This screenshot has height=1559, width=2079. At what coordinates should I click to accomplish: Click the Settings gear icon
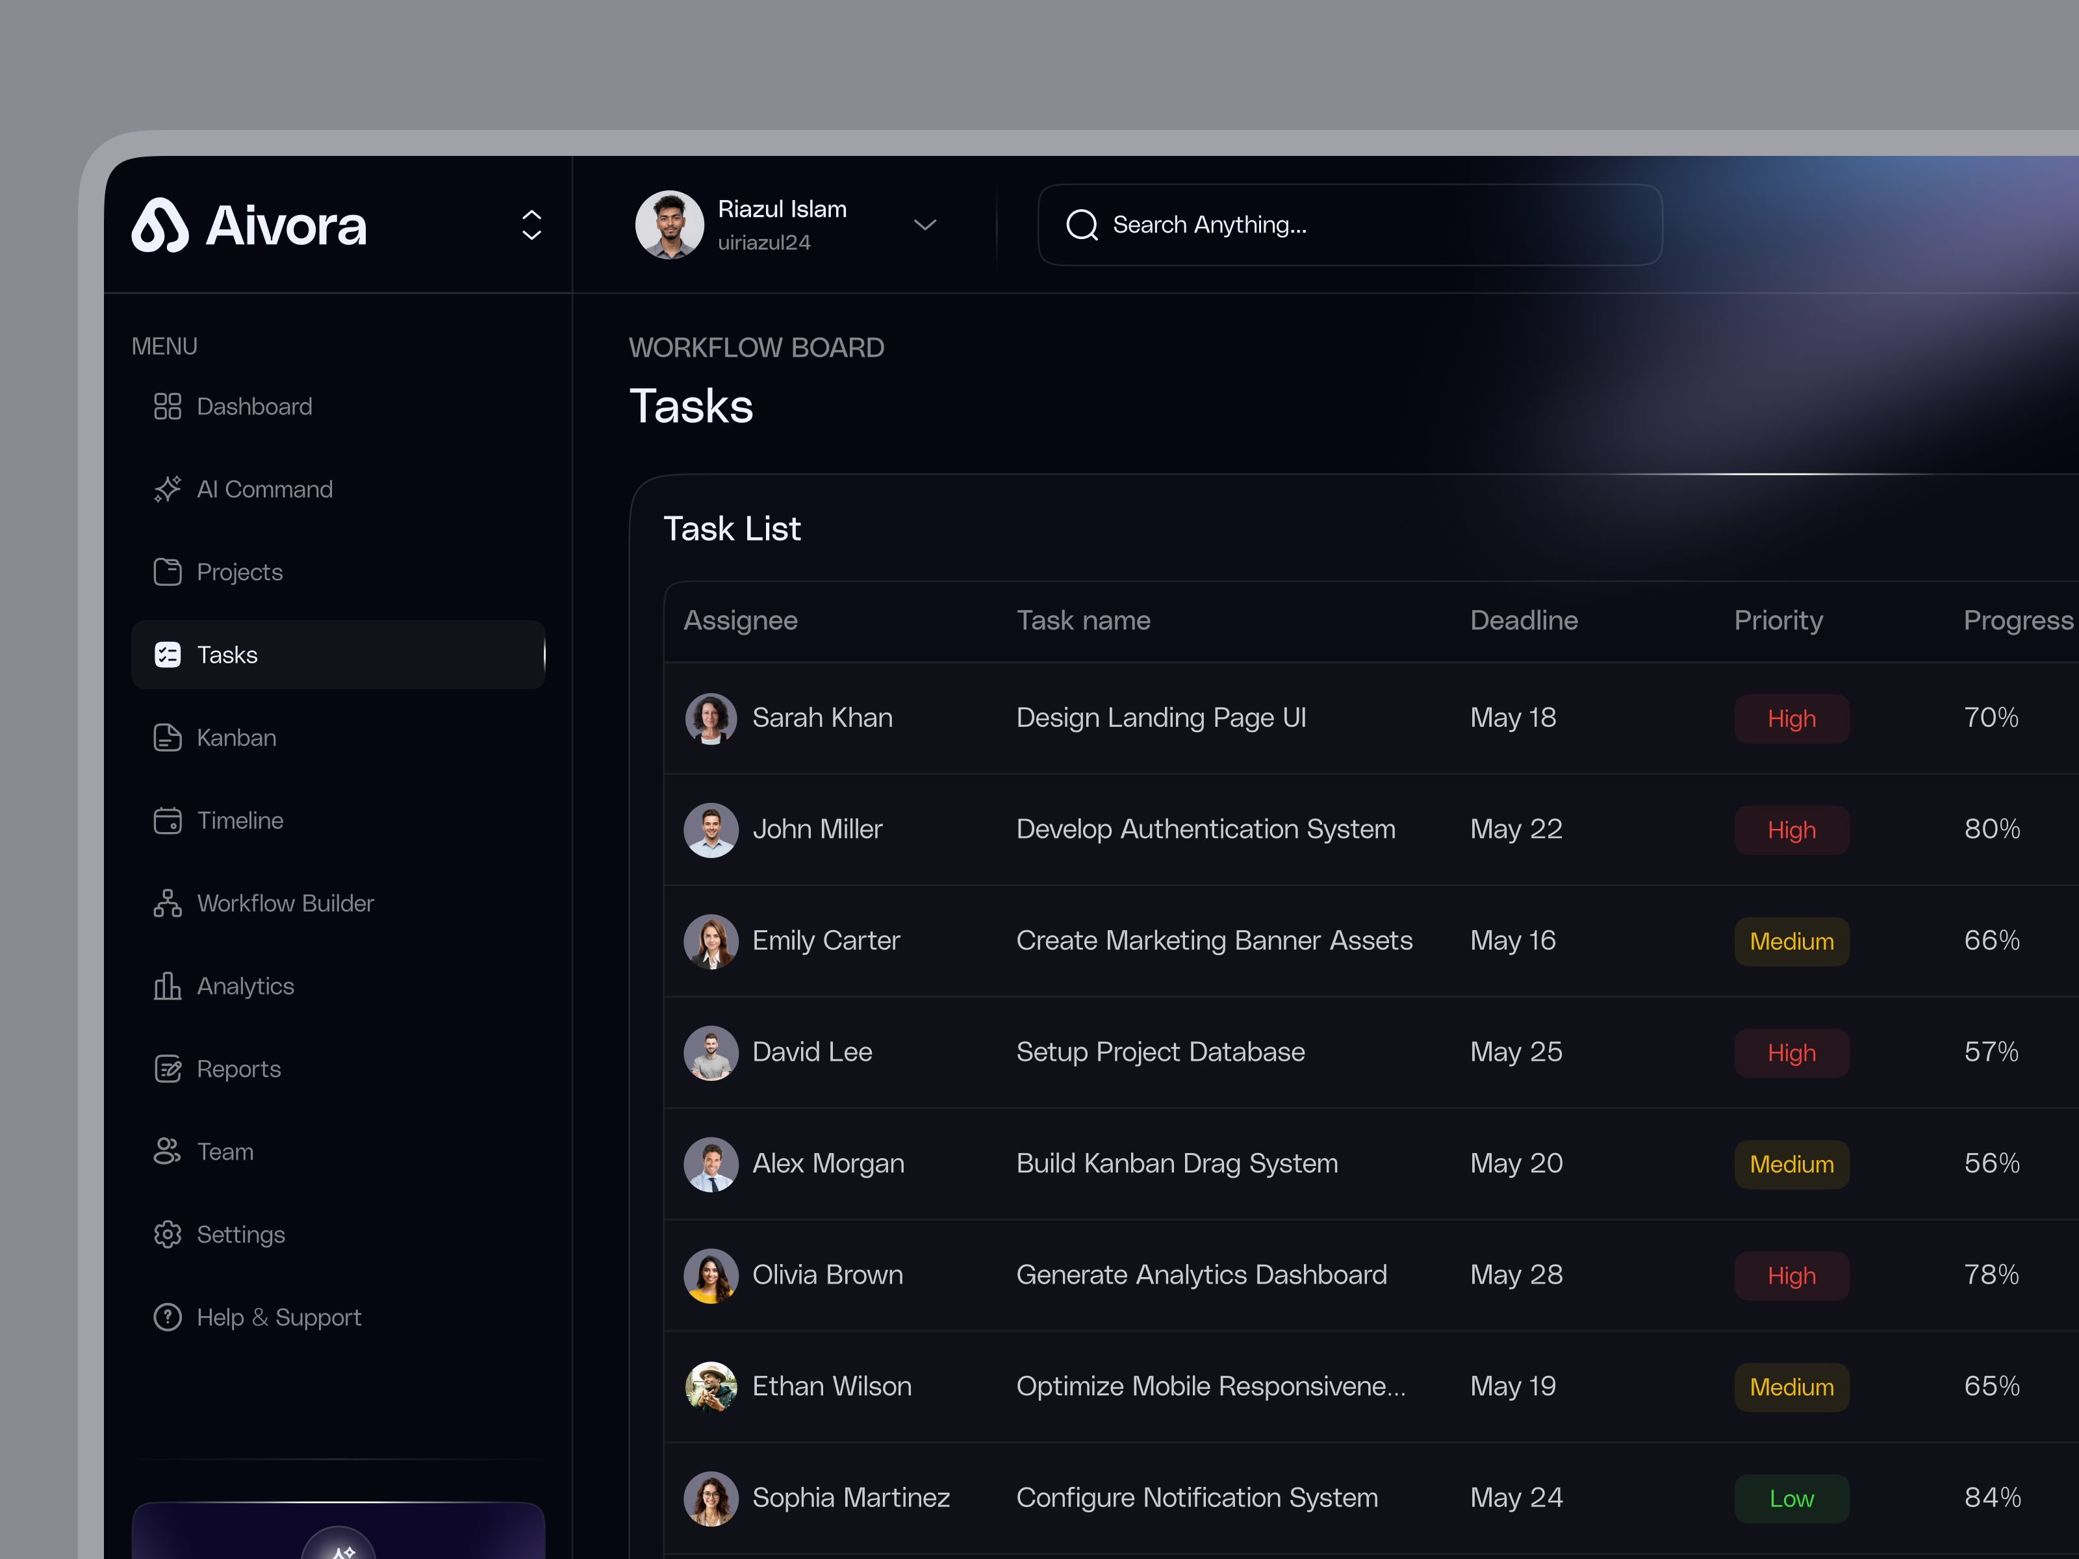168,1234
